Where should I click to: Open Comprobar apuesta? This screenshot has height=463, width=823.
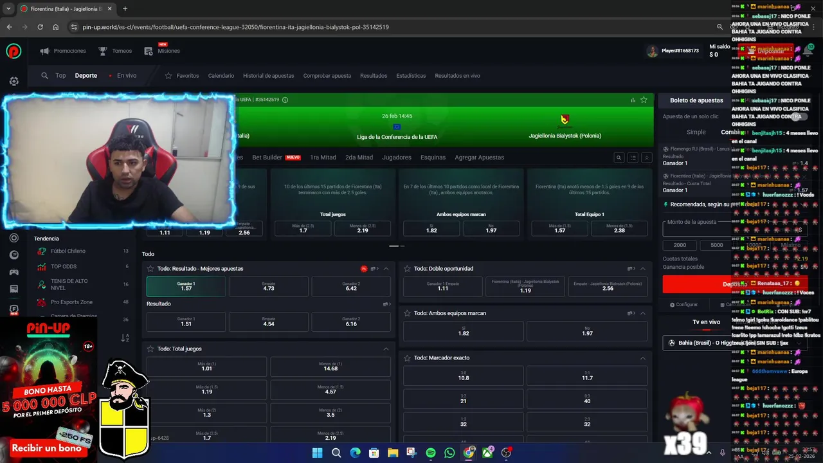[327, 75]
